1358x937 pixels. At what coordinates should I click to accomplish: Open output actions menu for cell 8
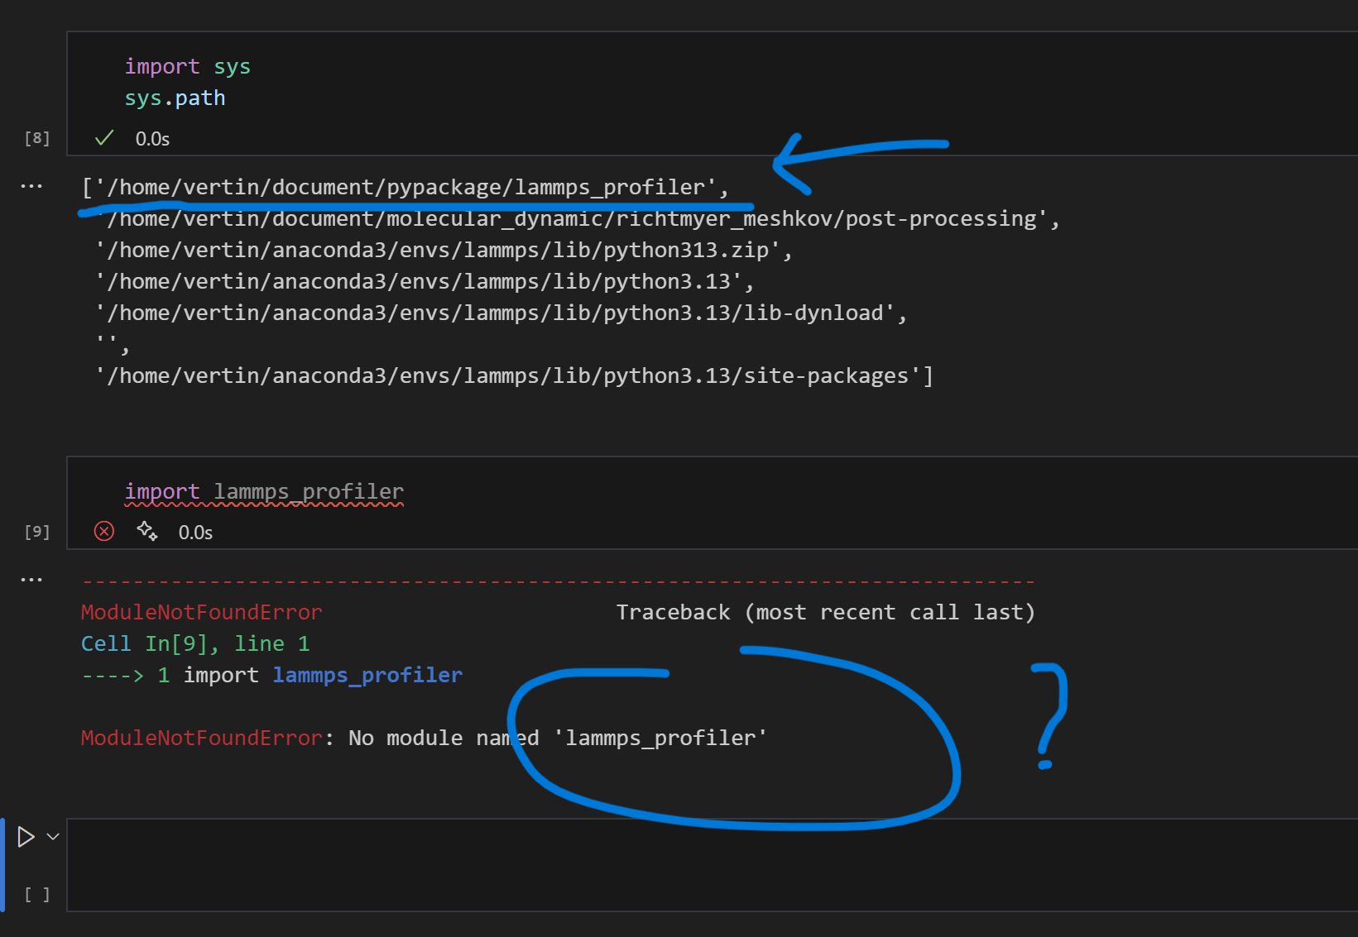31,186
